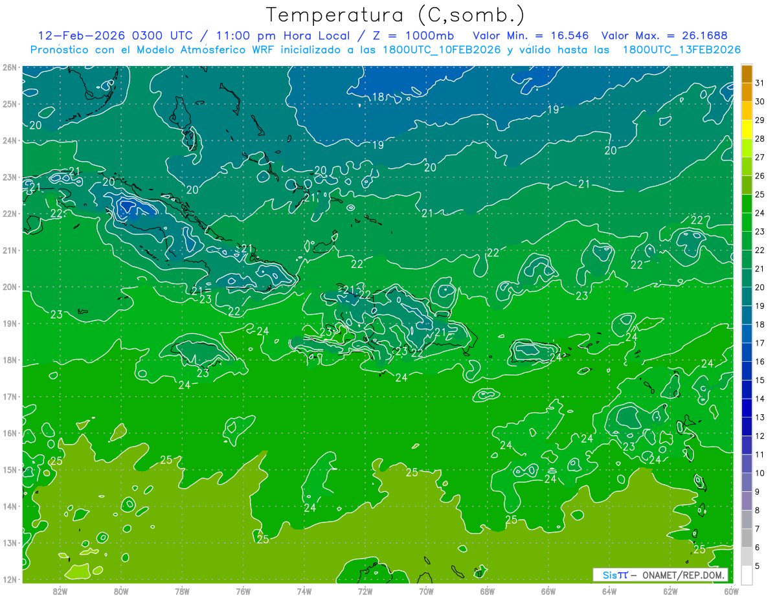Select the 'Valor Max. = 26.1688' readout
Screen dimensions: 777x600
[664, 36]
